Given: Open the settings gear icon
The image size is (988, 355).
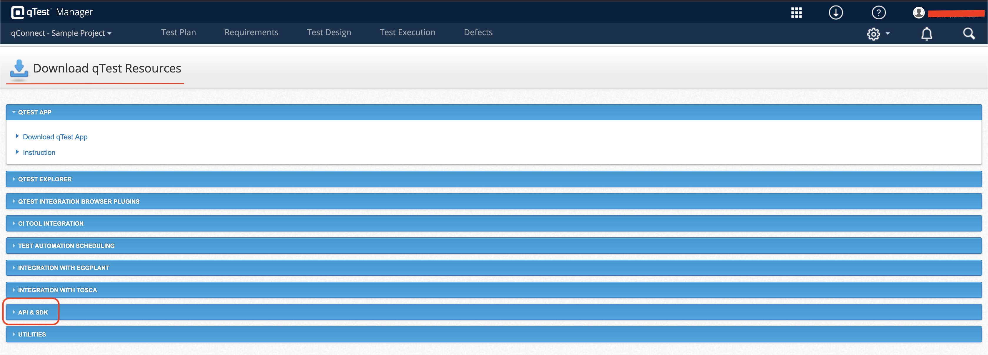Looking at the screenshot, I should [x=873, y=34].
